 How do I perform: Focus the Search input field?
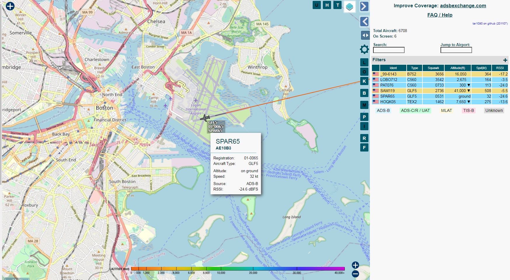[389, 50]
